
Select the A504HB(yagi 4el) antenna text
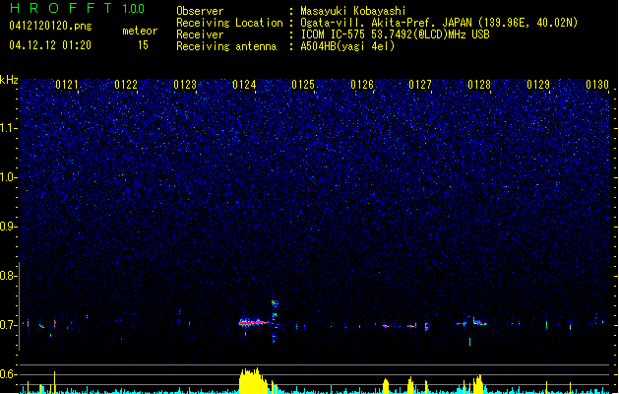pyautogui.click(x=347, y=46)
